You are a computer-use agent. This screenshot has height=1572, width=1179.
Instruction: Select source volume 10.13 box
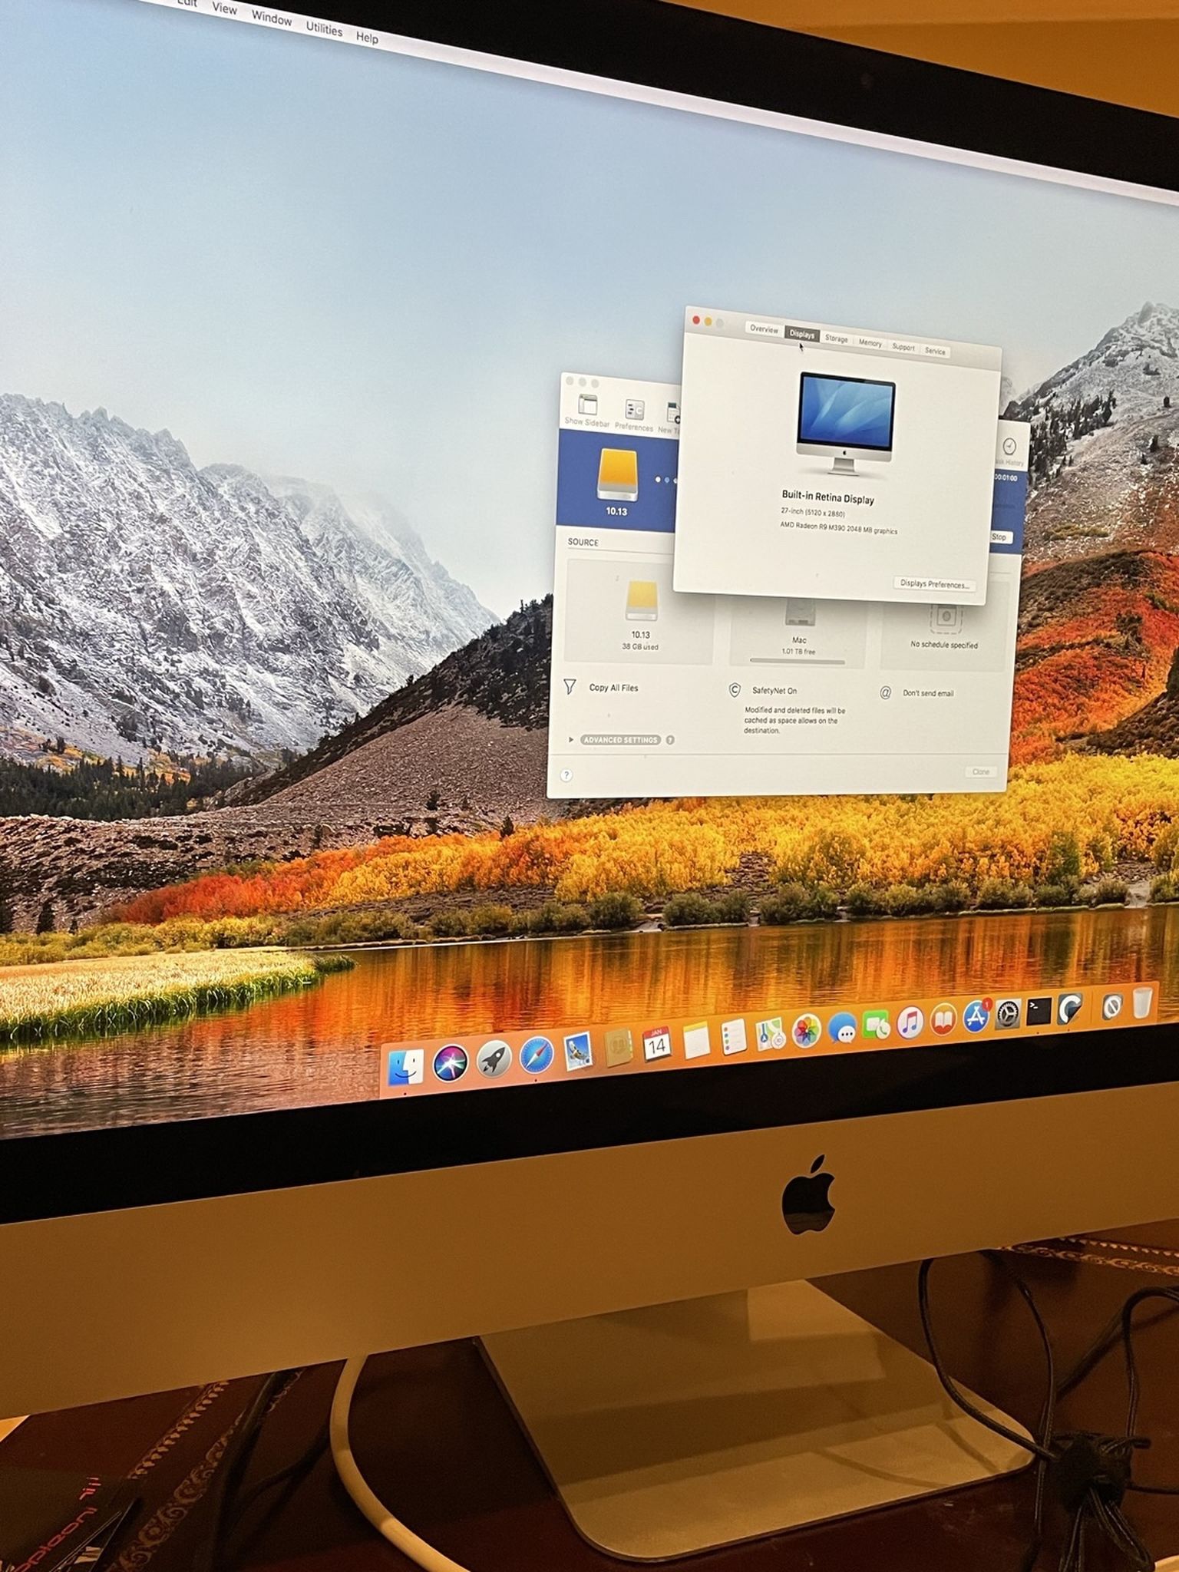[639, 611]
